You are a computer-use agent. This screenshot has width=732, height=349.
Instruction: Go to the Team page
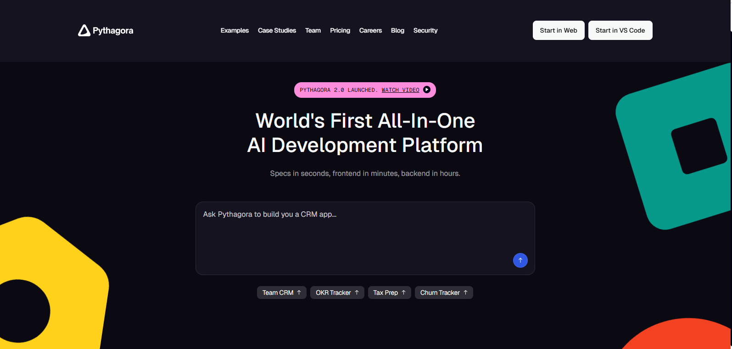(x=313, y=30)
